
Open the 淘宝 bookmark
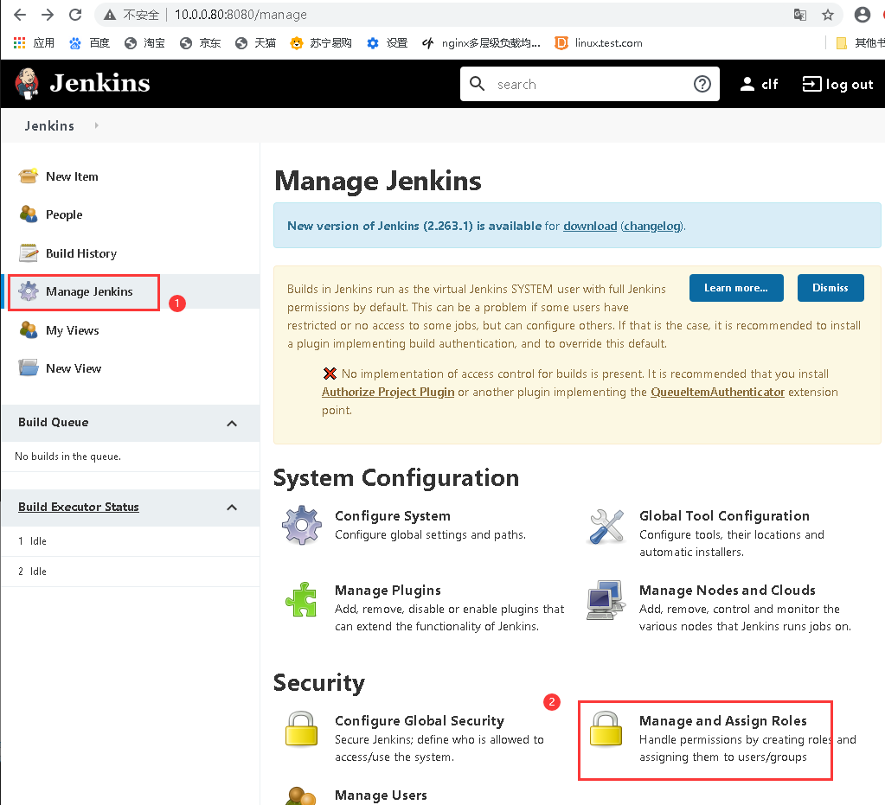click(144, 43)
